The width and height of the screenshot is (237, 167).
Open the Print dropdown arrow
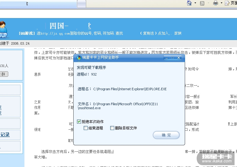222,3
